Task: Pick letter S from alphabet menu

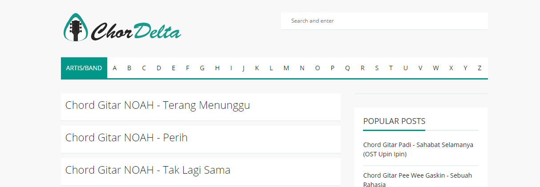Action: pyautogui.click(x=377, y=68)
